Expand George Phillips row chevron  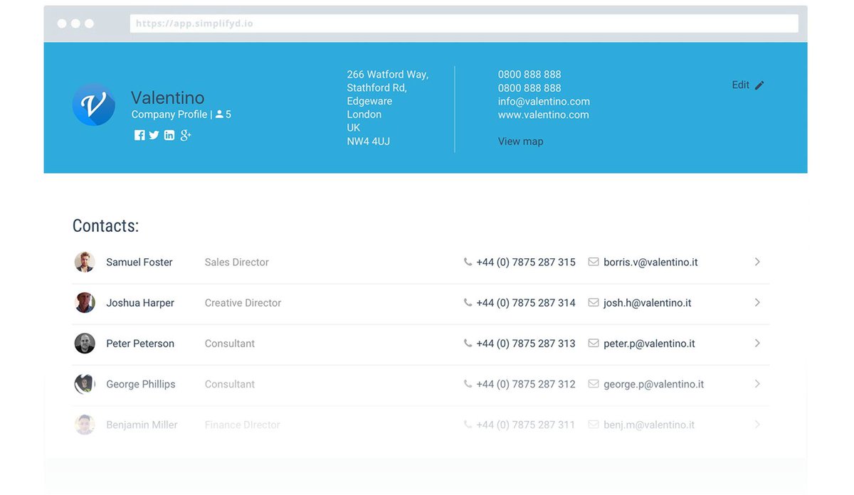[x=757, y=383]
